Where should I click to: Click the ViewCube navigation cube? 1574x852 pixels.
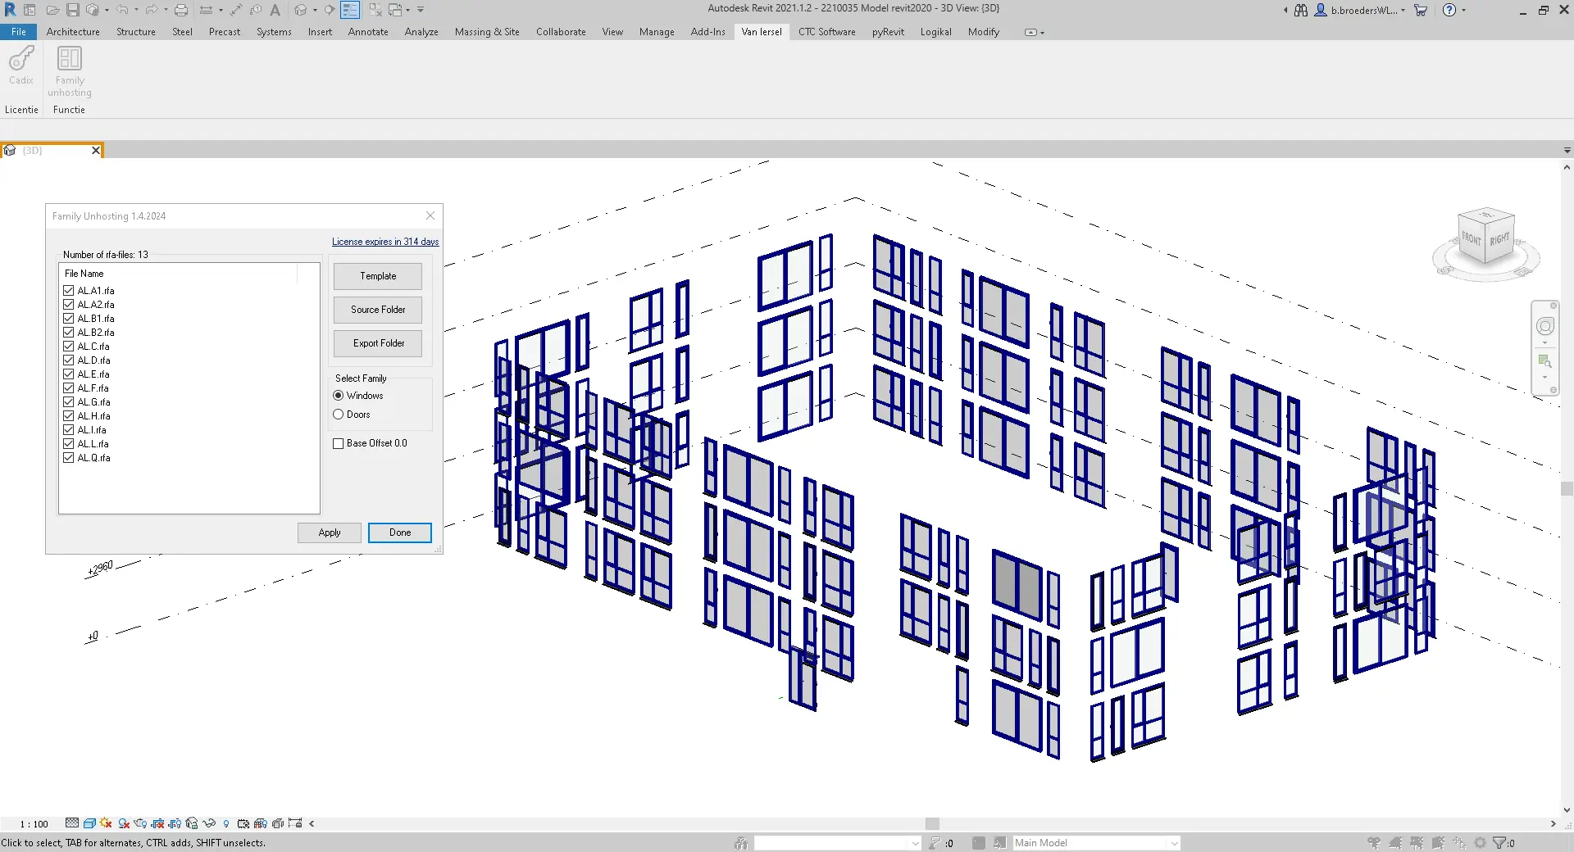1485,237
